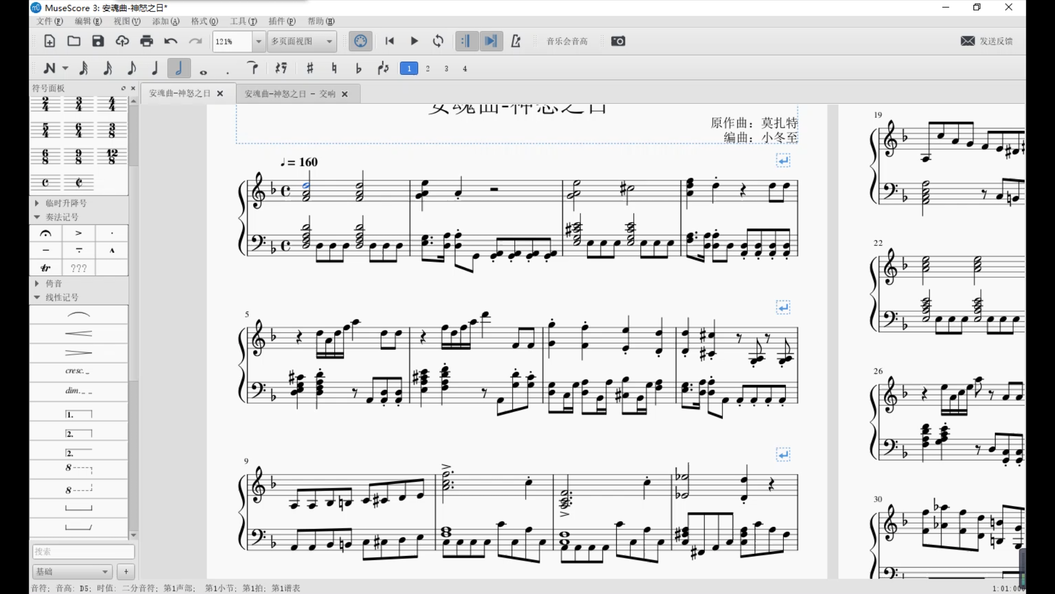Toggle note input mode N
This screenshot has height=594, width=1055.
click(x=50, y=68)
